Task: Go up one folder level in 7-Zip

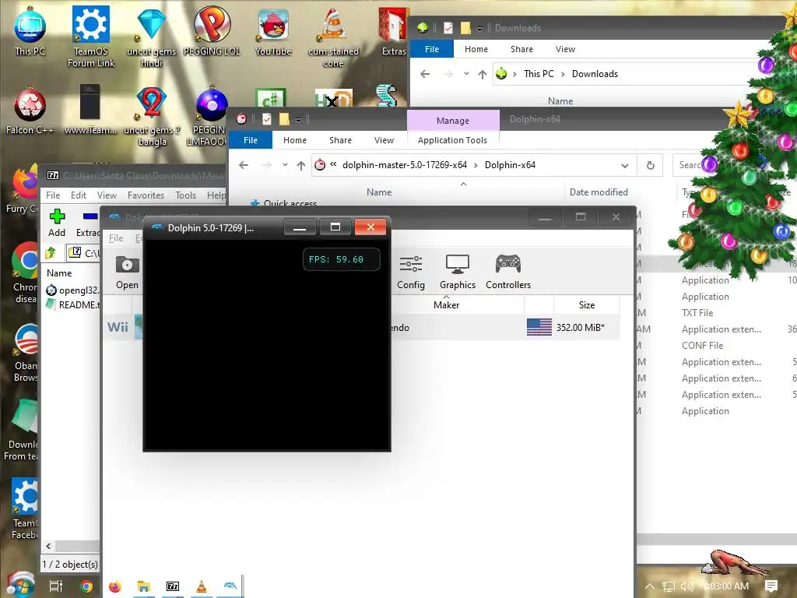Action: [51, 253]
